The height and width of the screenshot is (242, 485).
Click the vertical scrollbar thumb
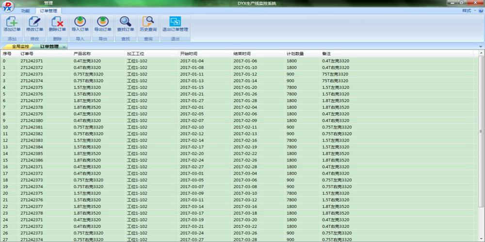[x=481, y=131]
